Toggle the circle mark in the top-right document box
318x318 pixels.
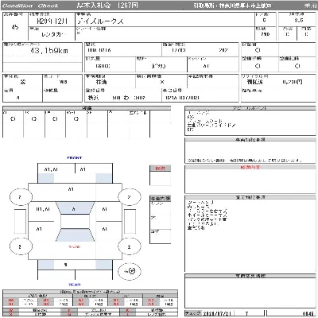(258, 50)
